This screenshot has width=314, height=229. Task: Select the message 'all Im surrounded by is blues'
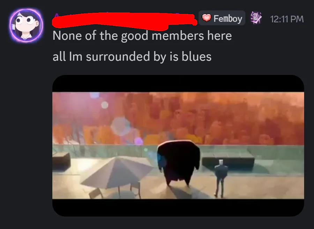132,56
